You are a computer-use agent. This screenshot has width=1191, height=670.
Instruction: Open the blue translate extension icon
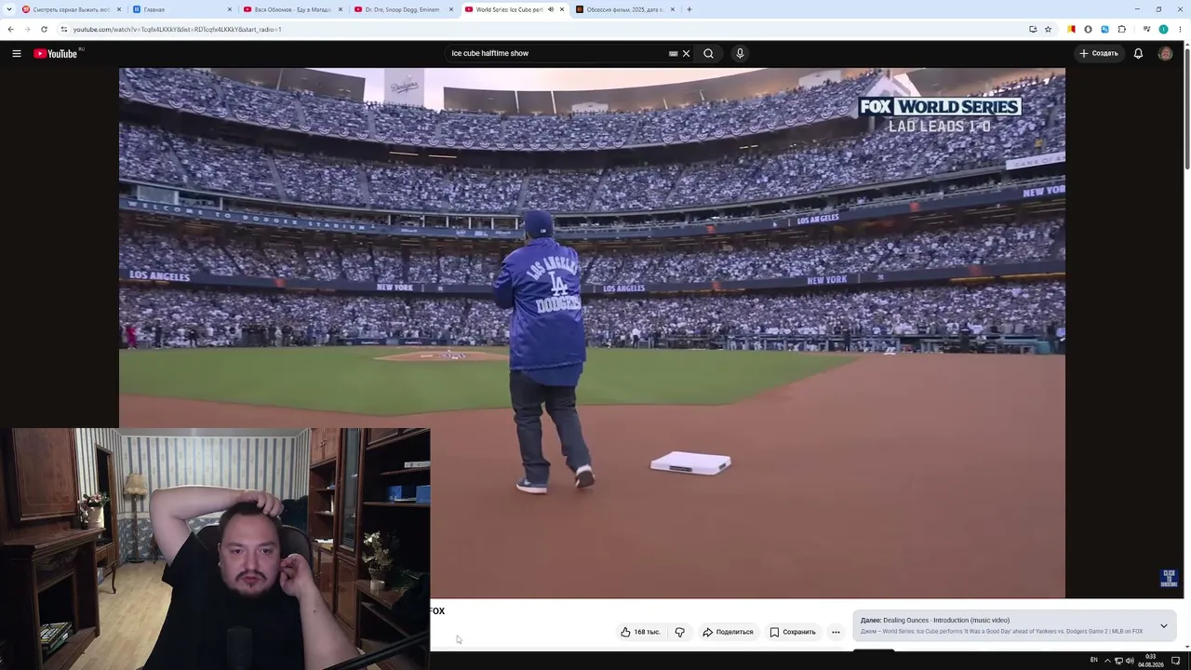point(1104,29)
